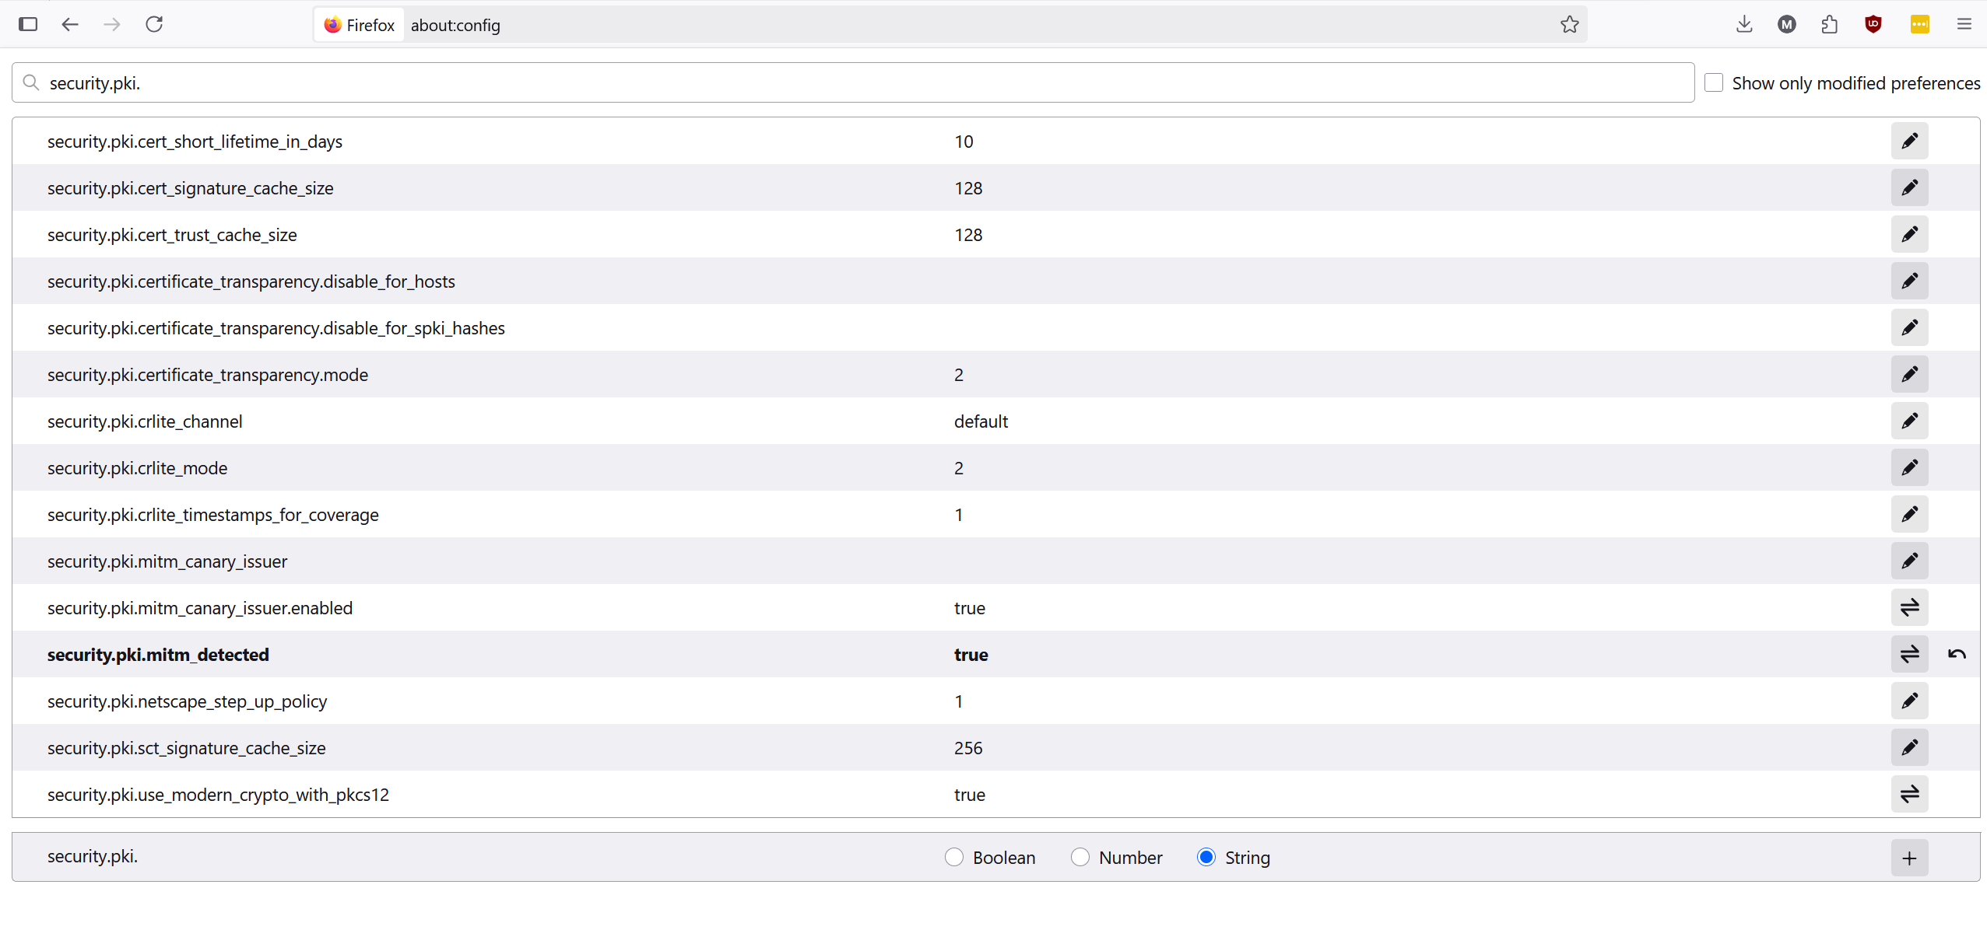1987x930 pixels.
Task: Open the uBlock Origin extension
Action: coord(1873,24)
